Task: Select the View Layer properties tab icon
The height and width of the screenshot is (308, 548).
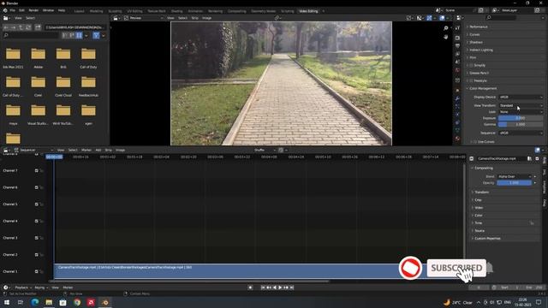Action: coord(457,54)
